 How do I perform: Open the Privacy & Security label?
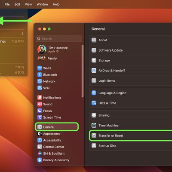[x=56, y=160]
